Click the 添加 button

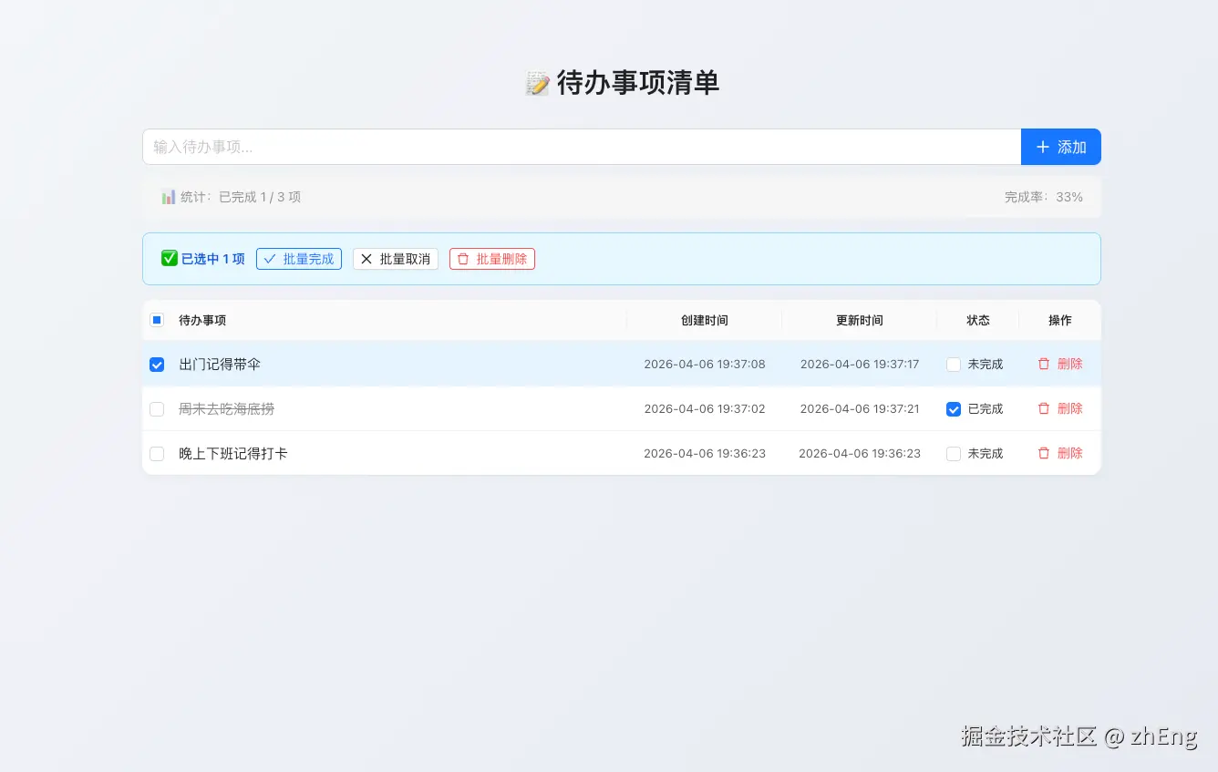click(1061, 147)
